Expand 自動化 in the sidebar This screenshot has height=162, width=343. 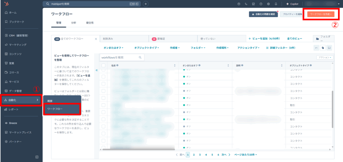click(21, 100)
